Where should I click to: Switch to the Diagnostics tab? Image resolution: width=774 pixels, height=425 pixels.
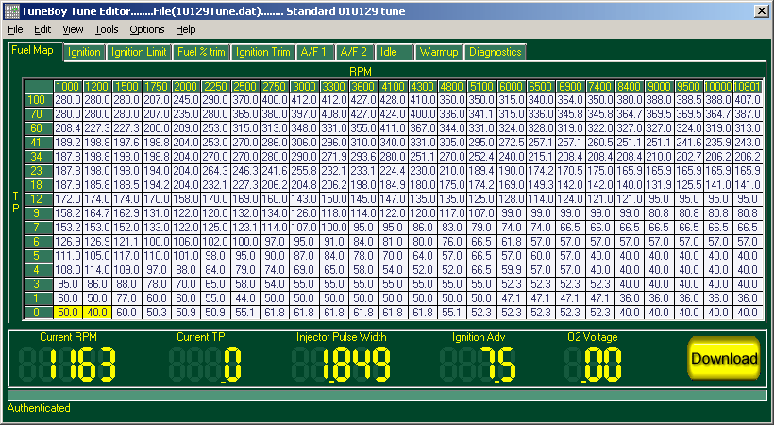click(496, 52)
